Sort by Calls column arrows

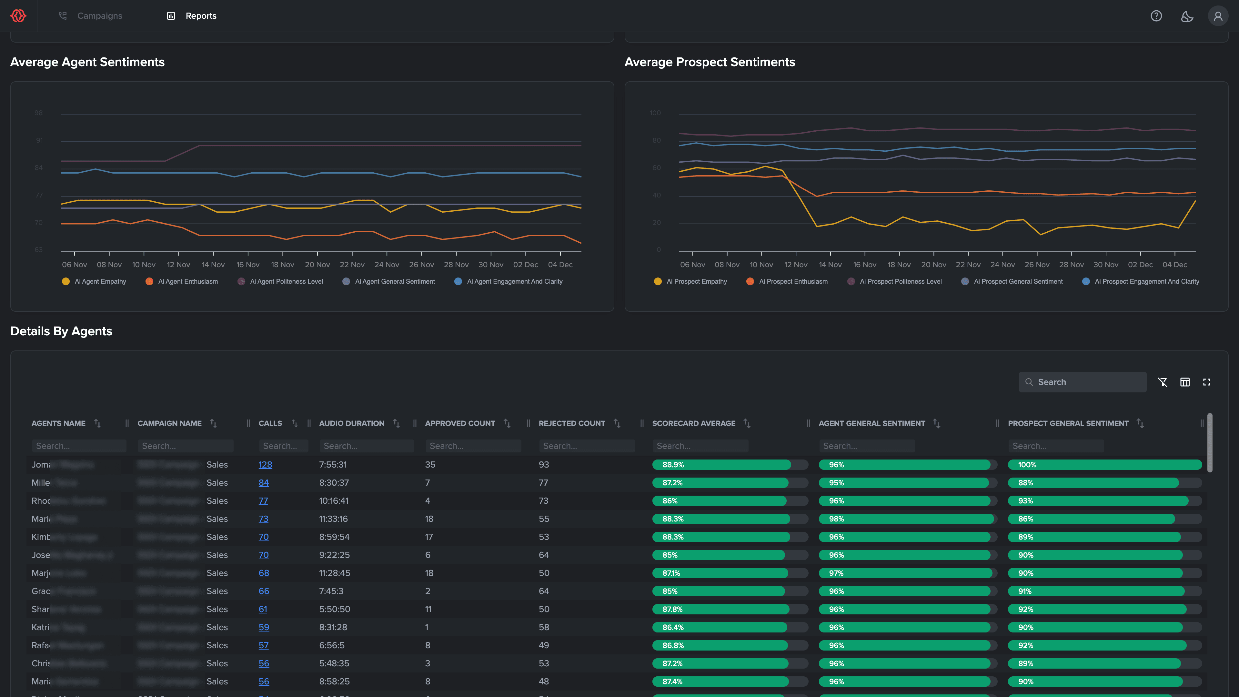294,423
